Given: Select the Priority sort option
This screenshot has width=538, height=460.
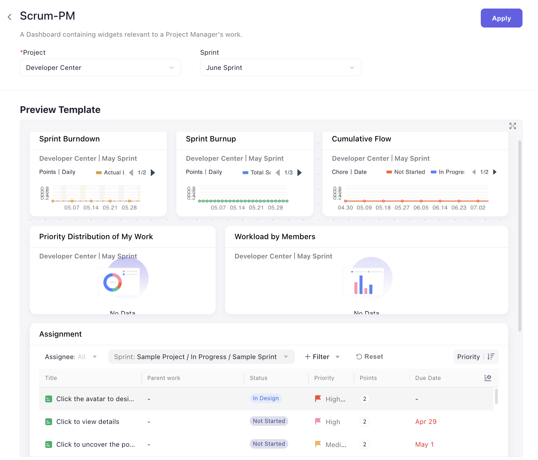Looking at the screenshot, I should tap(468, 357).
